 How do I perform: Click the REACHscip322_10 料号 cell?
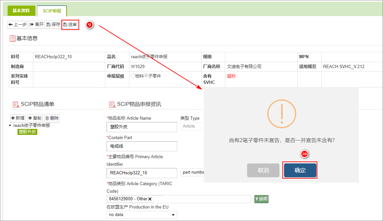(69, 57)
